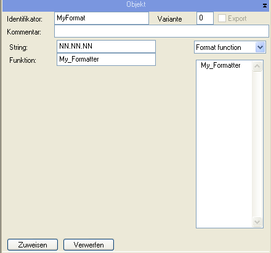
Task: Click the list scroll down arrow
Action: tap(257, 222)
